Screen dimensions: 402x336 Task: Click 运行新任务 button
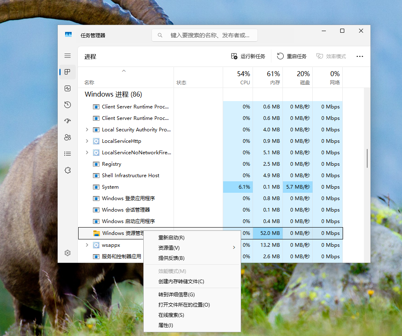click(x=248, y=56)
